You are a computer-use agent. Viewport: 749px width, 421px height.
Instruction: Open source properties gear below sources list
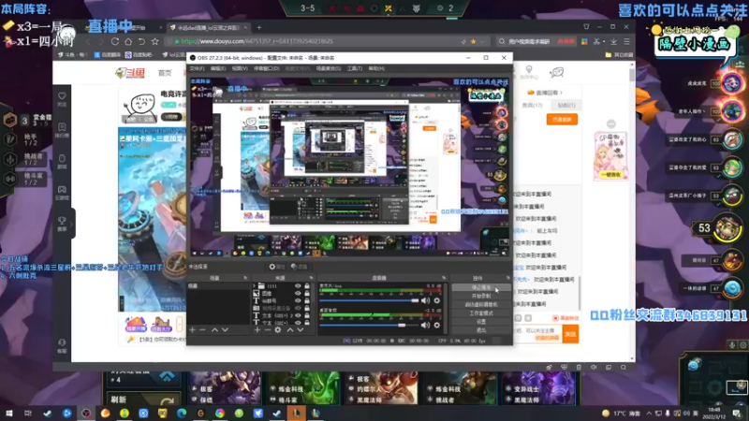[277, 330]
